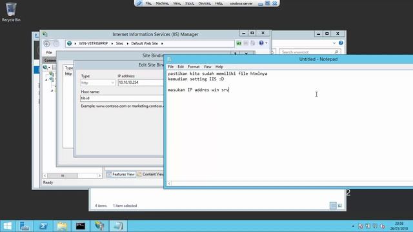413x232 pixels.
Task: Open Notepad's File menu
Action: pos(170,67)
